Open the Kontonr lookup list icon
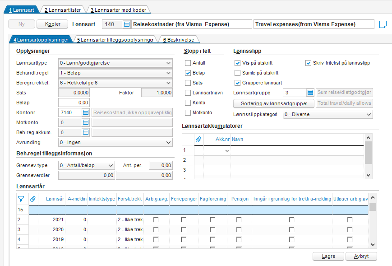The width and height of the screenshot is (392, 266). tap(86, 112)
